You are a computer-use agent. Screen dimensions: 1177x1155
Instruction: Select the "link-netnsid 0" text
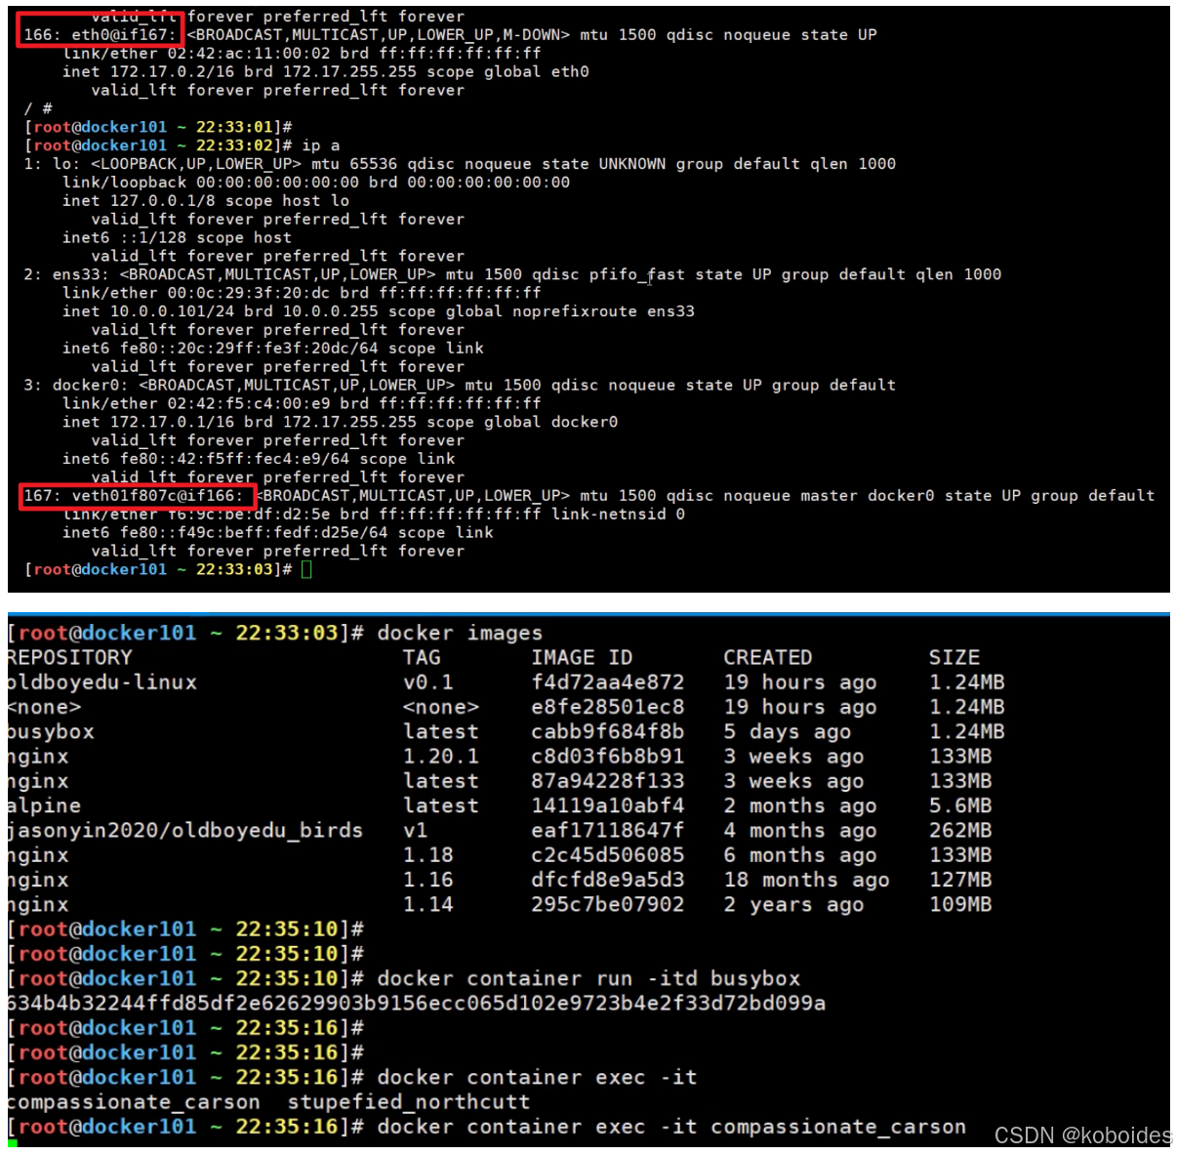[x=618, y=515]
